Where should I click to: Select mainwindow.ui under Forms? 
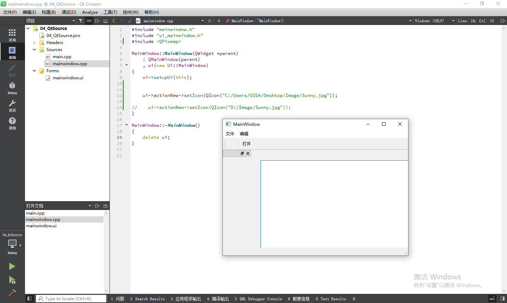pos(68,78)
